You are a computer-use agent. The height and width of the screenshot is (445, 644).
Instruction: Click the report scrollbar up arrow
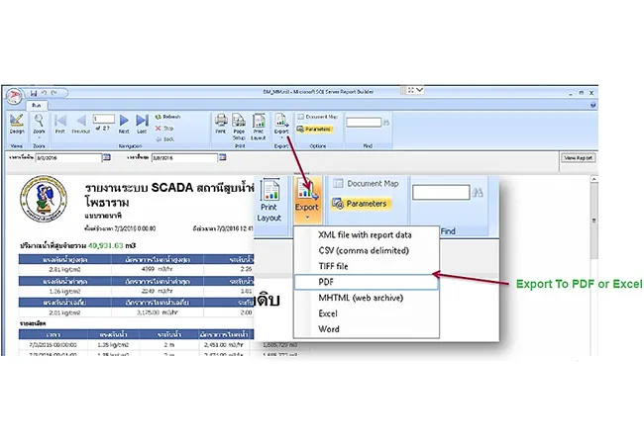pos(593,179)
